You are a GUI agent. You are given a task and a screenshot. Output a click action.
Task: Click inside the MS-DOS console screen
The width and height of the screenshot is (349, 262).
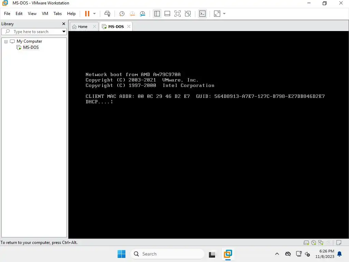click(208, 135)
